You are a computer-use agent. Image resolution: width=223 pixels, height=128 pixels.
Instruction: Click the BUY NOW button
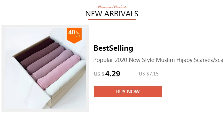click(x=128, y=92)
